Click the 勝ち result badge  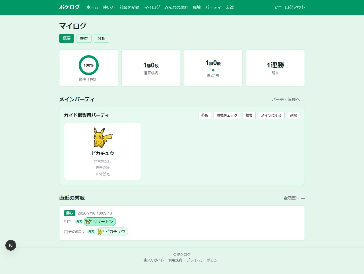coord(70,213)
